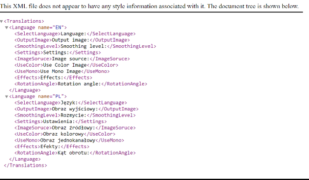This screenshot has width=309, height=180.
Task: Click the closing </Translations> tag
Action: click(x=25, y=165)
